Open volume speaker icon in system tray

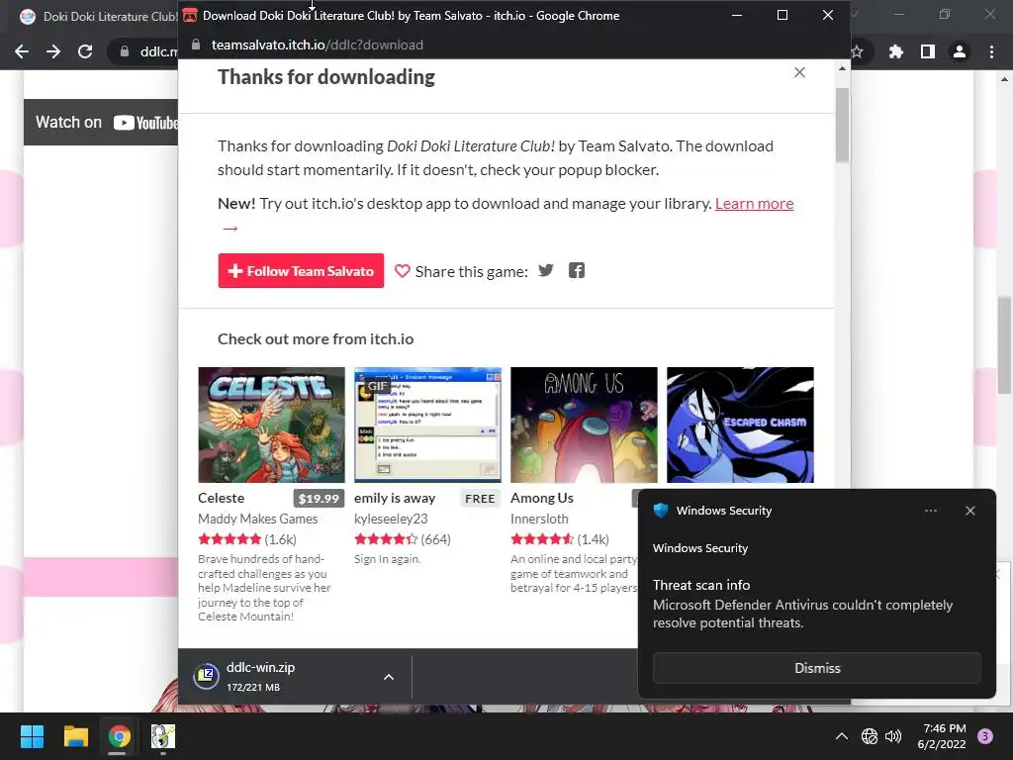[x=893, y=736]
